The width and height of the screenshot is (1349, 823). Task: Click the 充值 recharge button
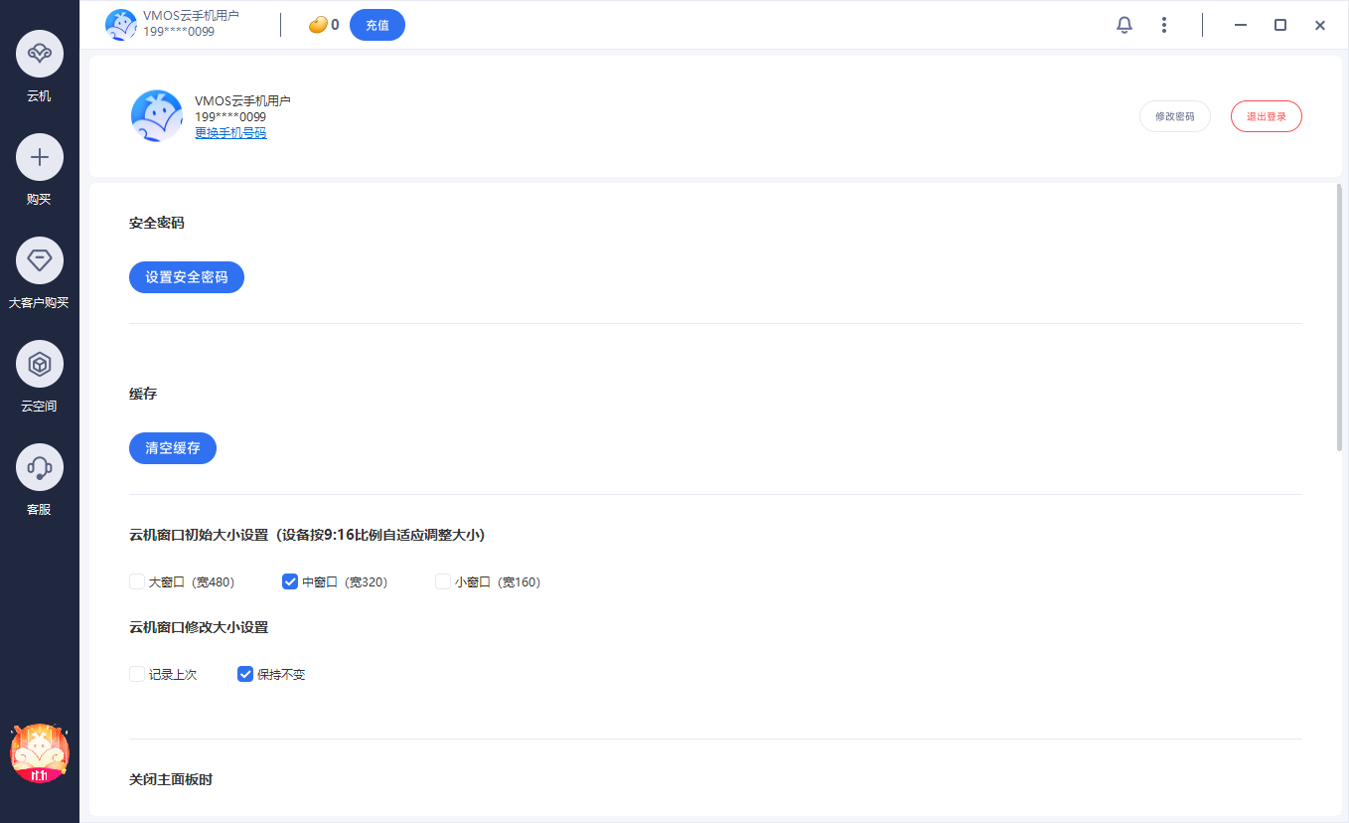377,25
